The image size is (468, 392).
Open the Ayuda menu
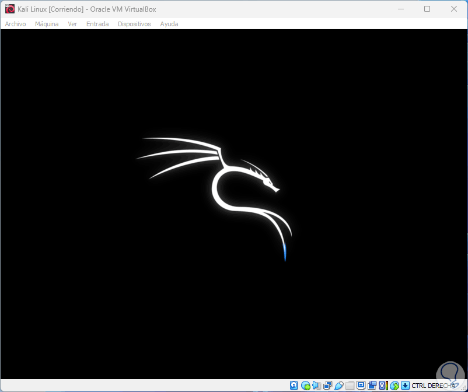coord(169,24)
